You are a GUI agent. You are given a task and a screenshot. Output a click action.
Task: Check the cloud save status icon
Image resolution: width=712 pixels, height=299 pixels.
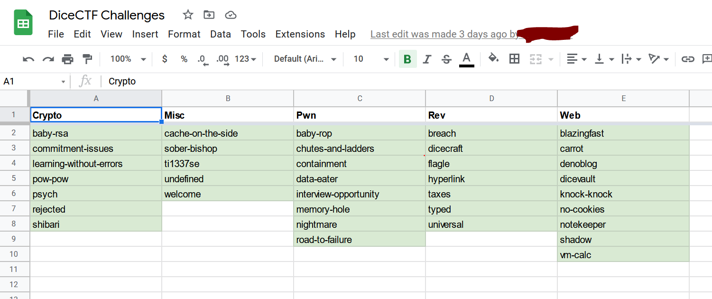tap(231, 15)
